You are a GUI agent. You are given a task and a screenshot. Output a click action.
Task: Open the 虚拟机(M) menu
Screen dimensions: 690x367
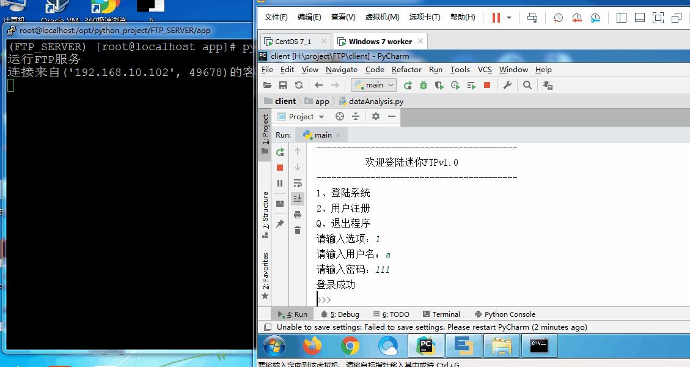coord(383,17)
